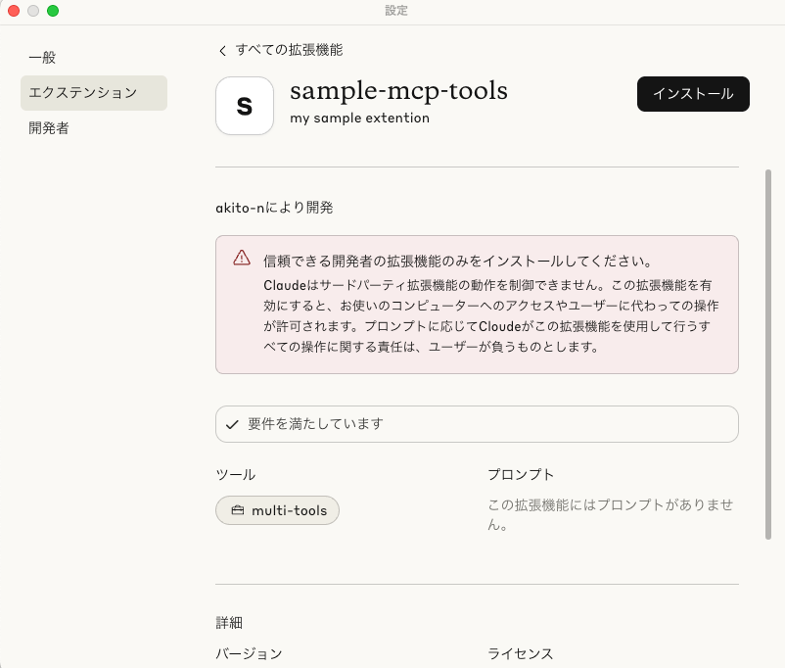This screenshot has height=668, width=785.
Task: Click the sample-mcp-tools title text
Action: tap(398, 91)
